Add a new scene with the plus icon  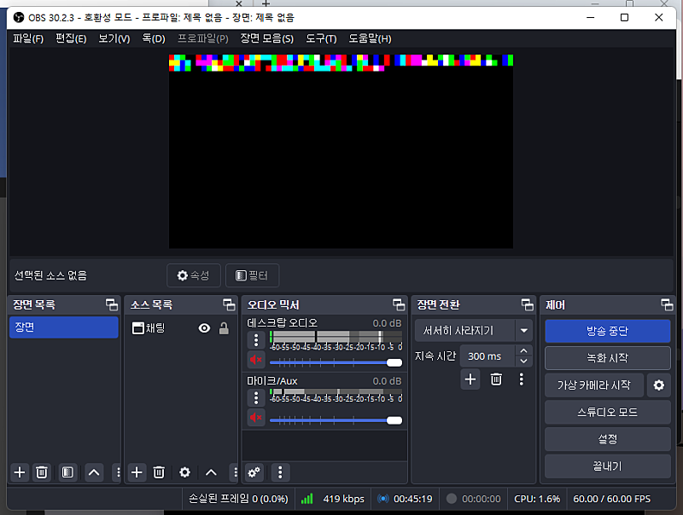coord(20,472)
